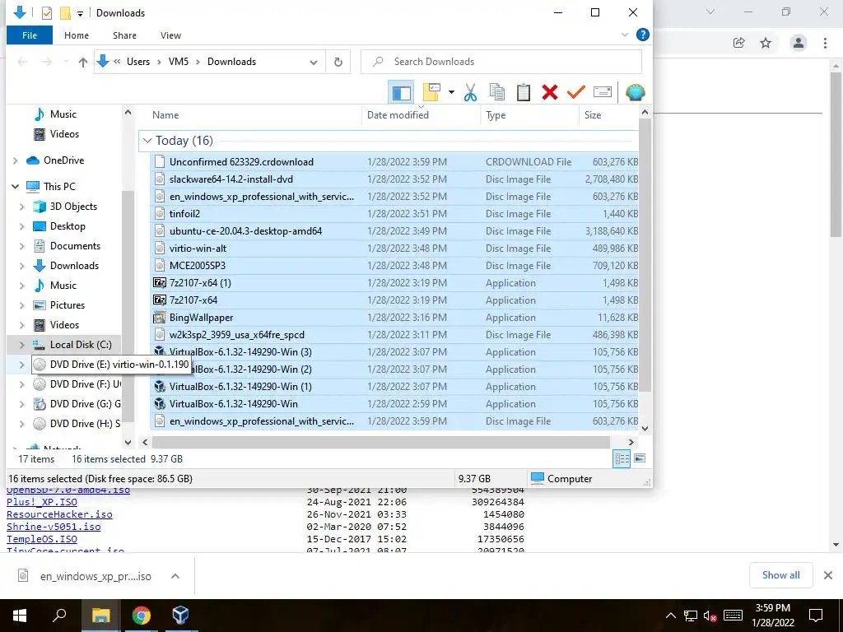The width and height of the screenshot is (843, 632).
Task: Click the red X Delete toolbar icon
Action: pos(549,92)
